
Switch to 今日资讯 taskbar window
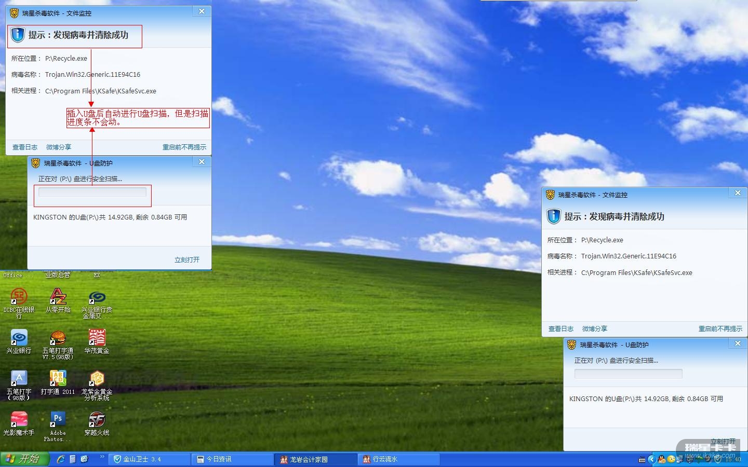233,459
